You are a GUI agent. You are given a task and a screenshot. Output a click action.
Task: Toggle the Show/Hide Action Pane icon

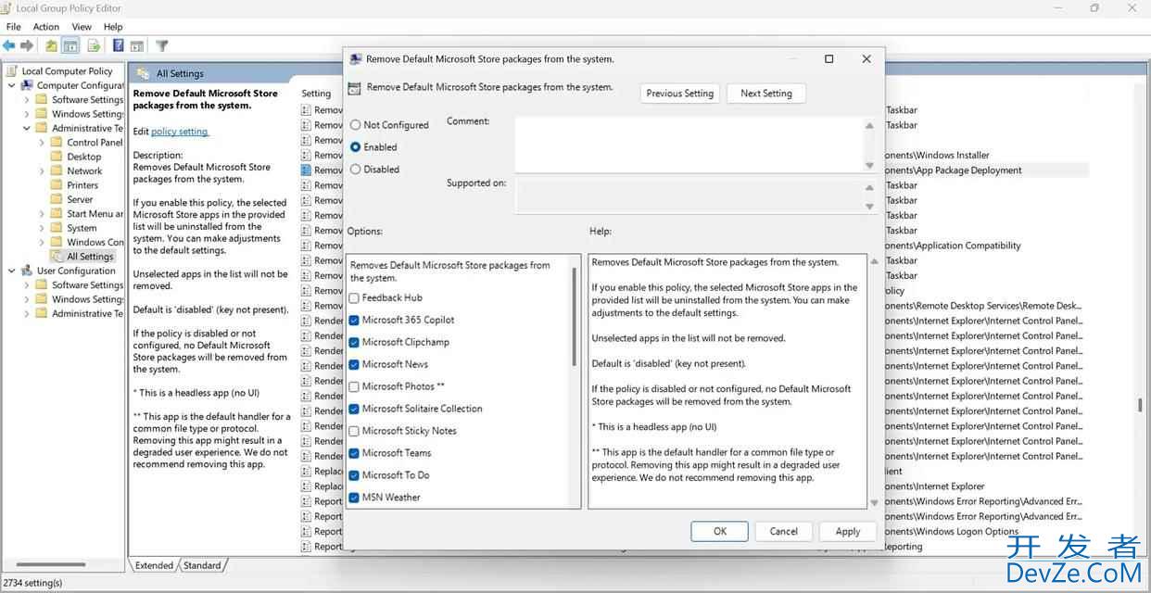(x=137, y=45)
